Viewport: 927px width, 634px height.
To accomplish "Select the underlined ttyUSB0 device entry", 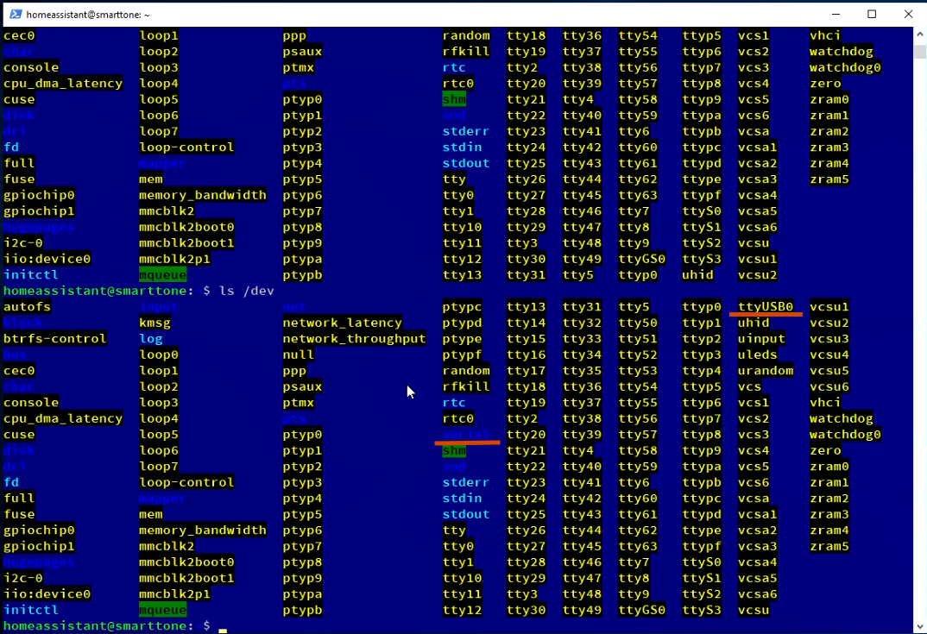I will point(766,306).
